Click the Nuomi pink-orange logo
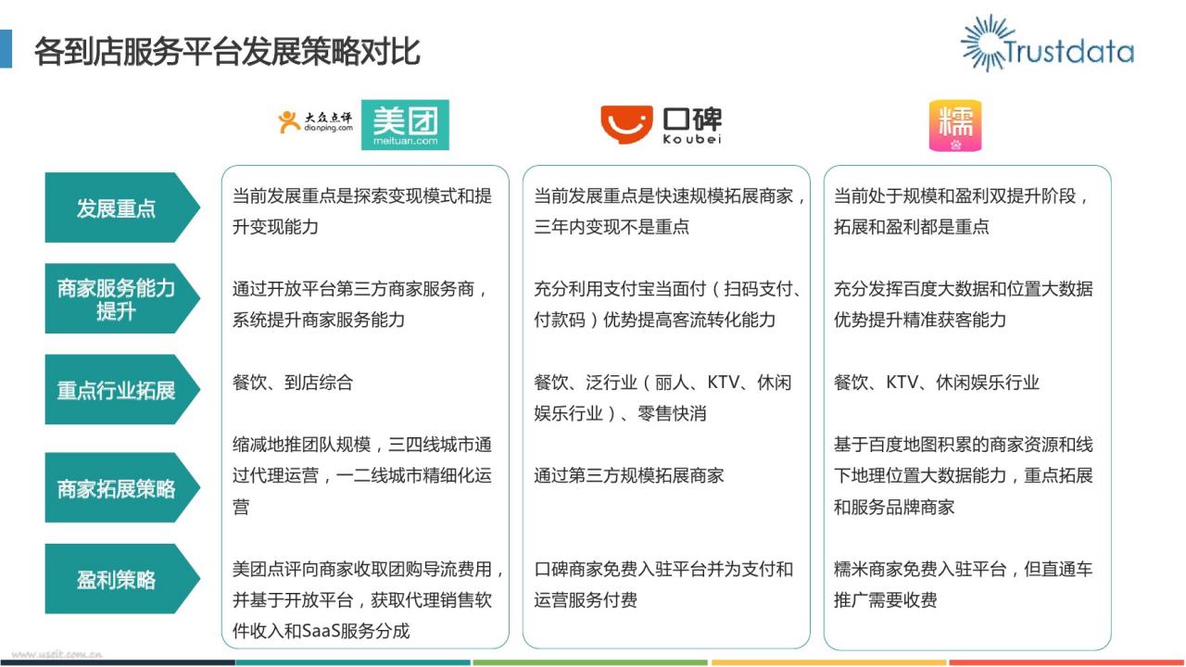The width and height of the screenshot is (1186, 667). point(955,125)
